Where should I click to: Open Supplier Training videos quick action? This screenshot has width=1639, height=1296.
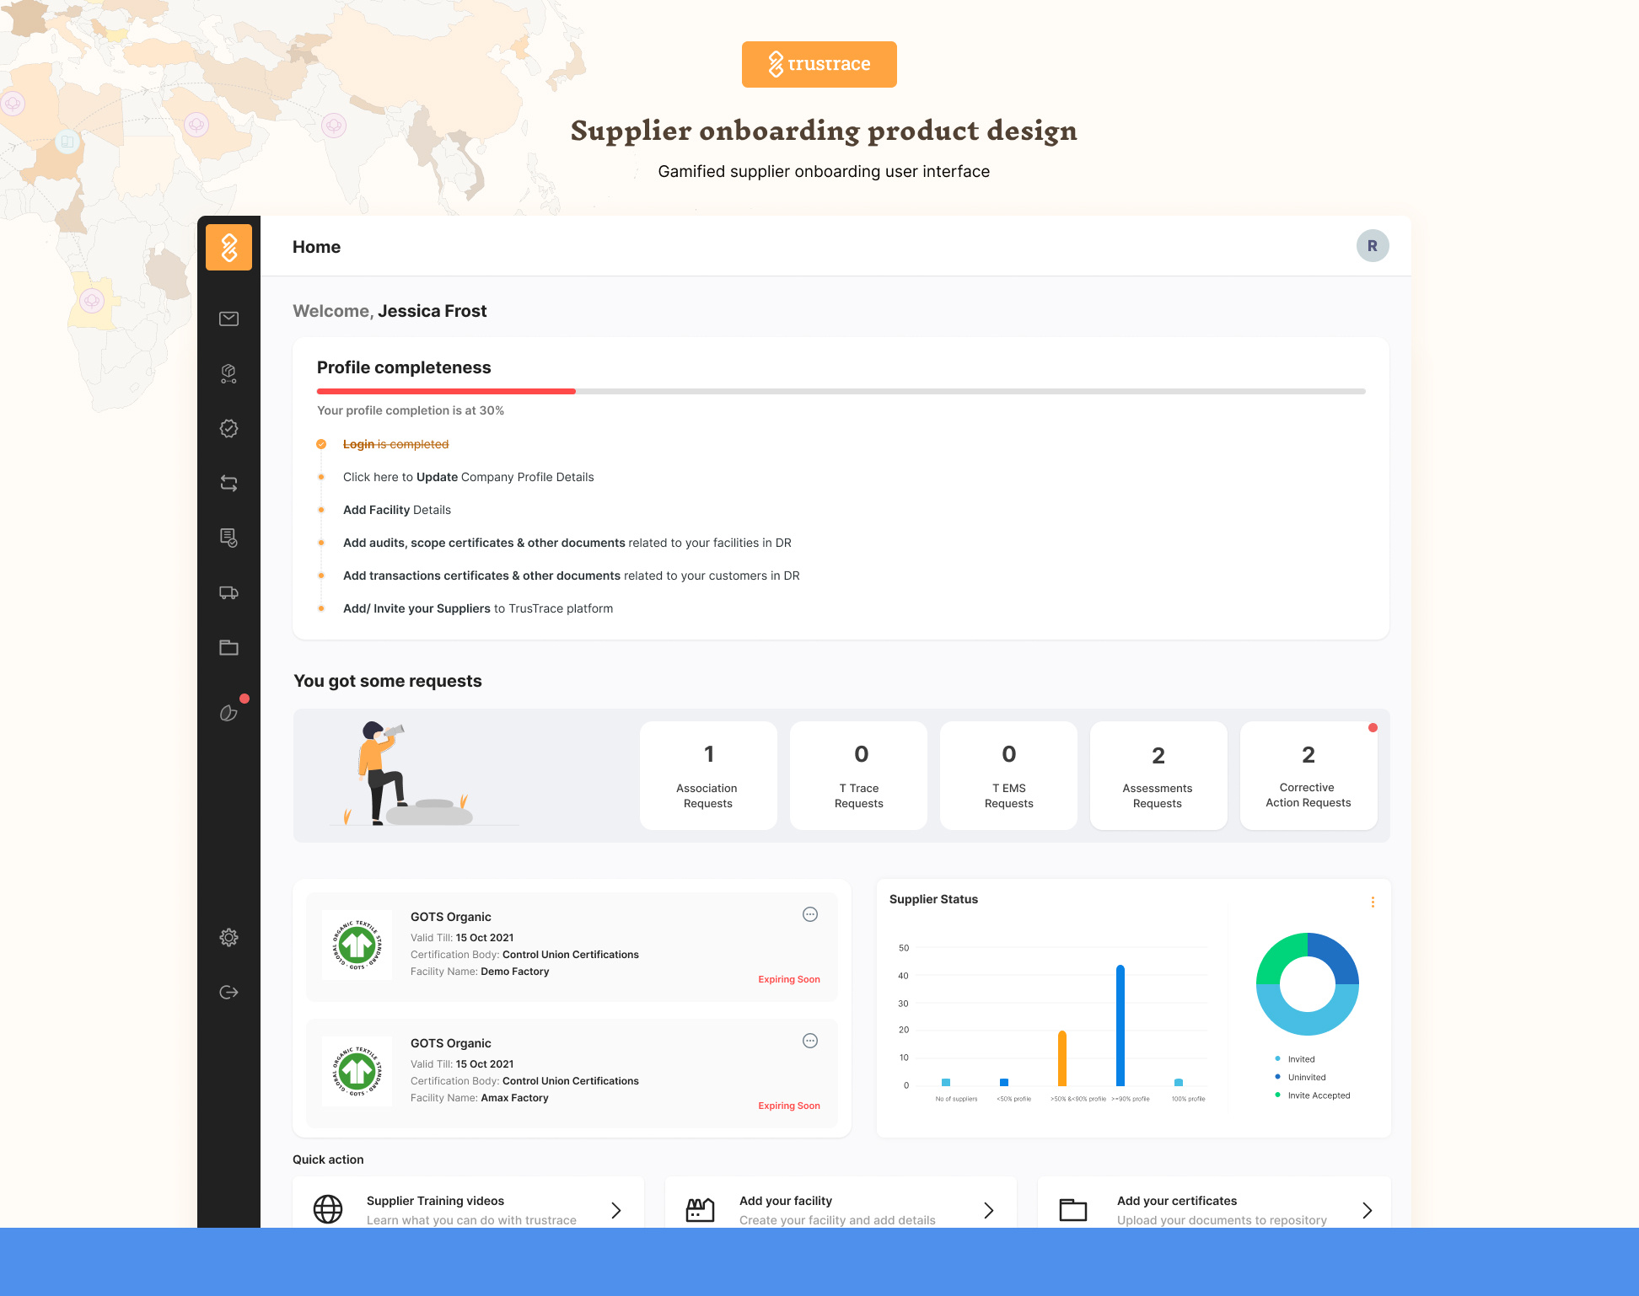tap(469, 1209)
